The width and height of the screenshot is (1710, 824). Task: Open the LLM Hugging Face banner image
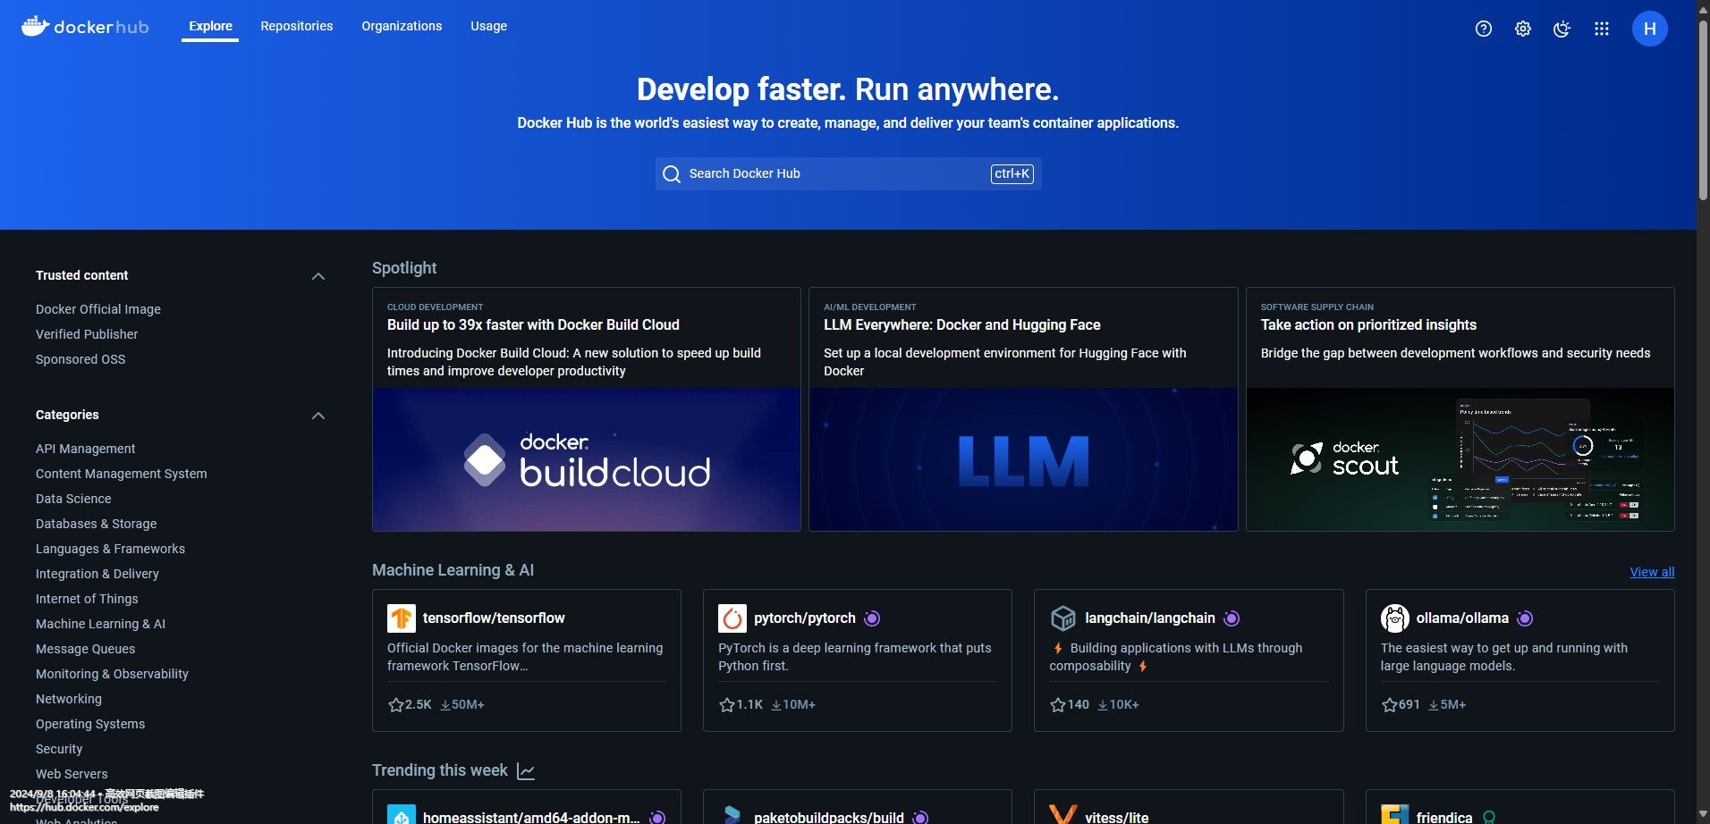click(1023, 459)
